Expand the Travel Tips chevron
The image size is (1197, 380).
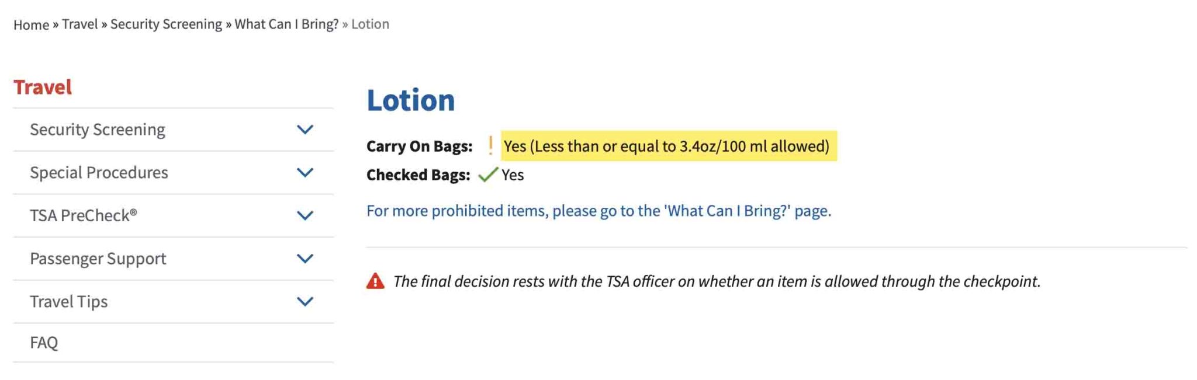coord(305,302)
